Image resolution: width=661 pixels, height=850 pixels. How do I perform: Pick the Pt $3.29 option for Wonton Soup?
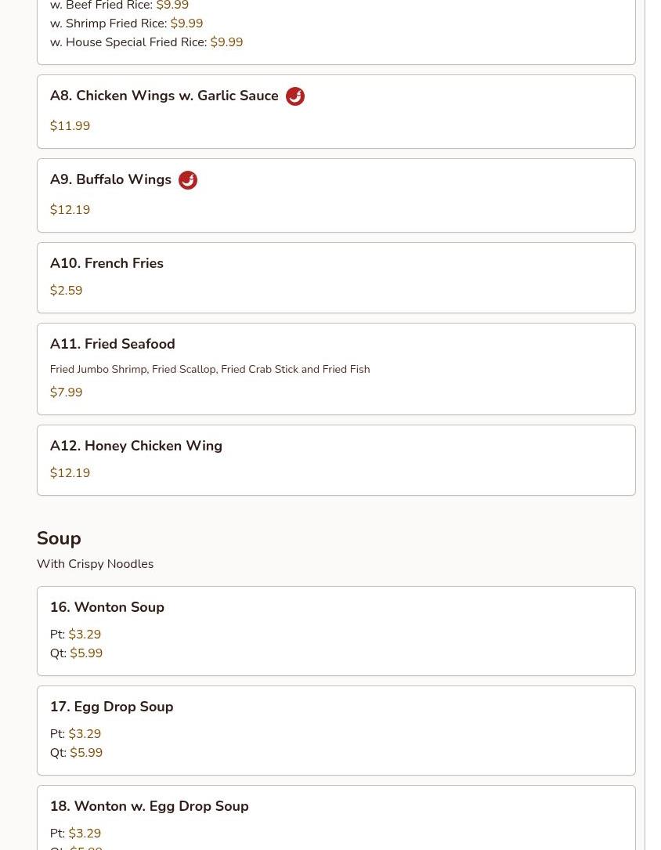pyautogui.click(x=75, y=635)
